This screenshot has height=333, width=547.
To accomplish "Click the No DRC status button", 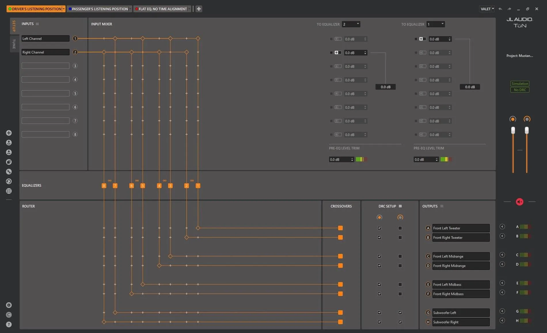I will point(520,90).
